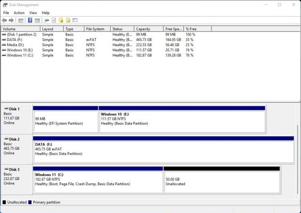Minimize the Disk Management window
The image size is (301, 213).
(266, 4)
